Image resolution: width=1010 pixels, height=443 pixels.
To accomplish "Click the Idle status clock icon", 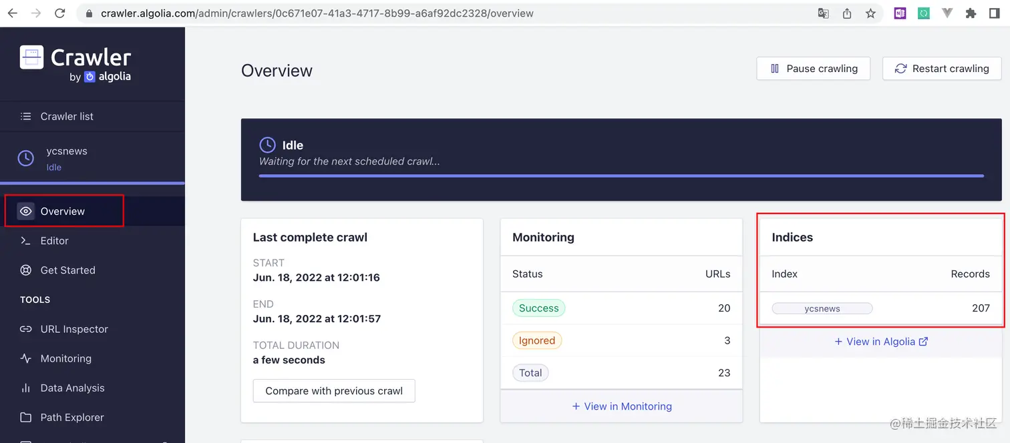I will tap(267, 145).
